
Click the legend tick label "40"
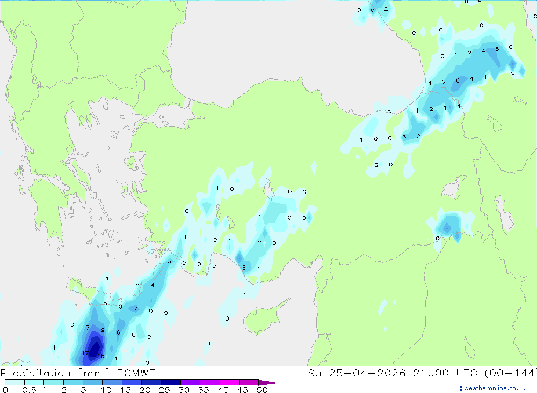point(223,390)
